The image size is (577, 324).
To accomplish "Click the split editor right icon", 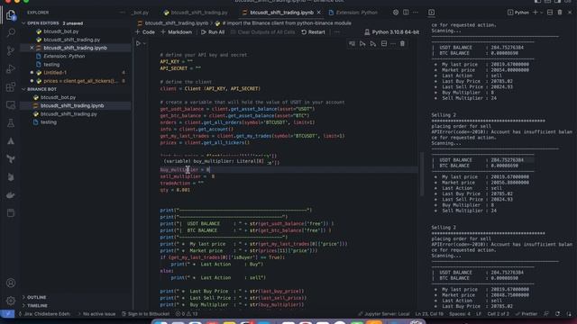I will [x=406, y=12].
